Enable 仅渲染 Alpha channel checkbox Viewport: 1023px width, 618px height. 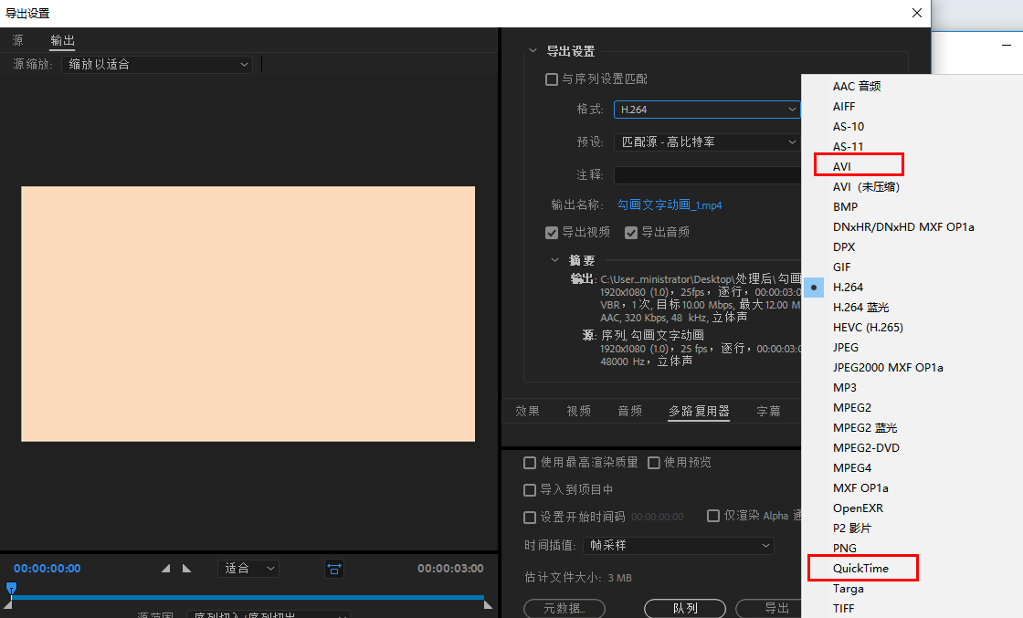click(713, 516)
